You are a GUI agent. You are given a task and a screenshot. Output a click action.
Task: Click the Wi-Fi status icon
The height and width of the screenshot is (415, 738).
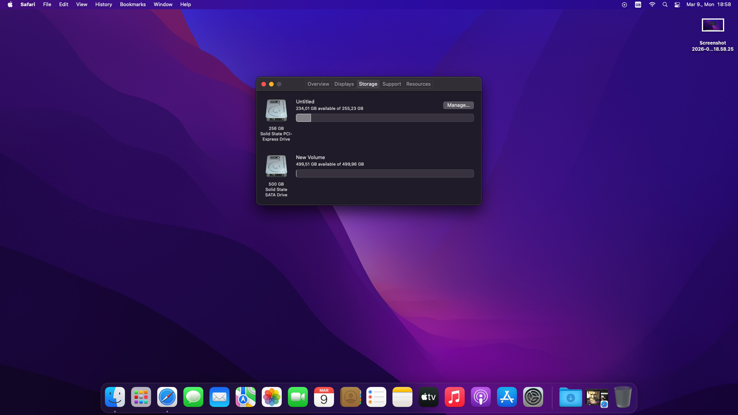652,4
